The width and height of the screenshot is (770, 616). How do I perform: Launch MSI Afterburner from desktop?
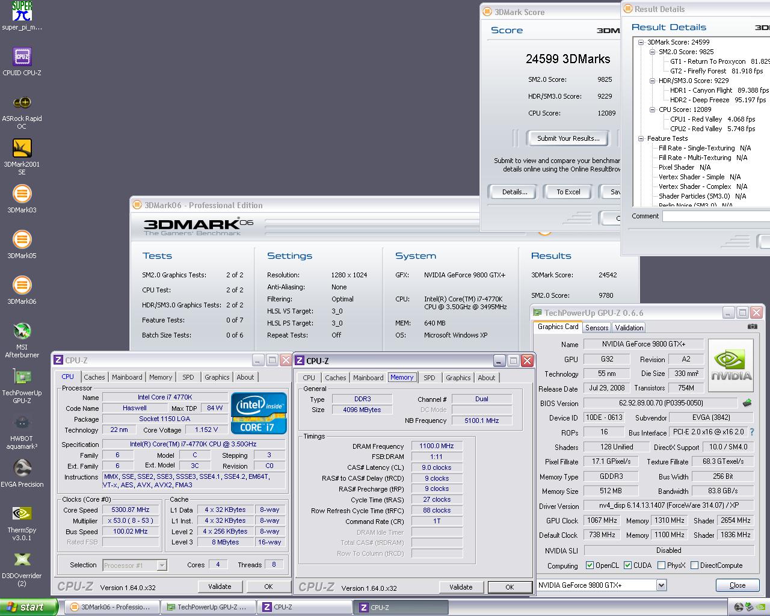(x=22, y=332)
